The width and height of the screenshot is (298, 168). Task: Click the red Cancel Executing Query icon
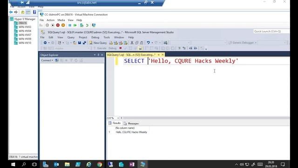(x=120, y=48)
